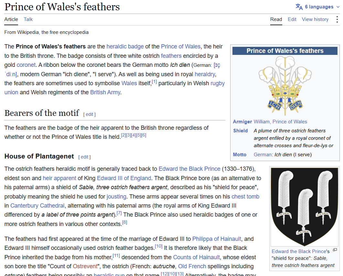Viewport: 343px width, 276px height.
Task: Open the Philippa of Hainault link
Action: (x=217, y=239)
